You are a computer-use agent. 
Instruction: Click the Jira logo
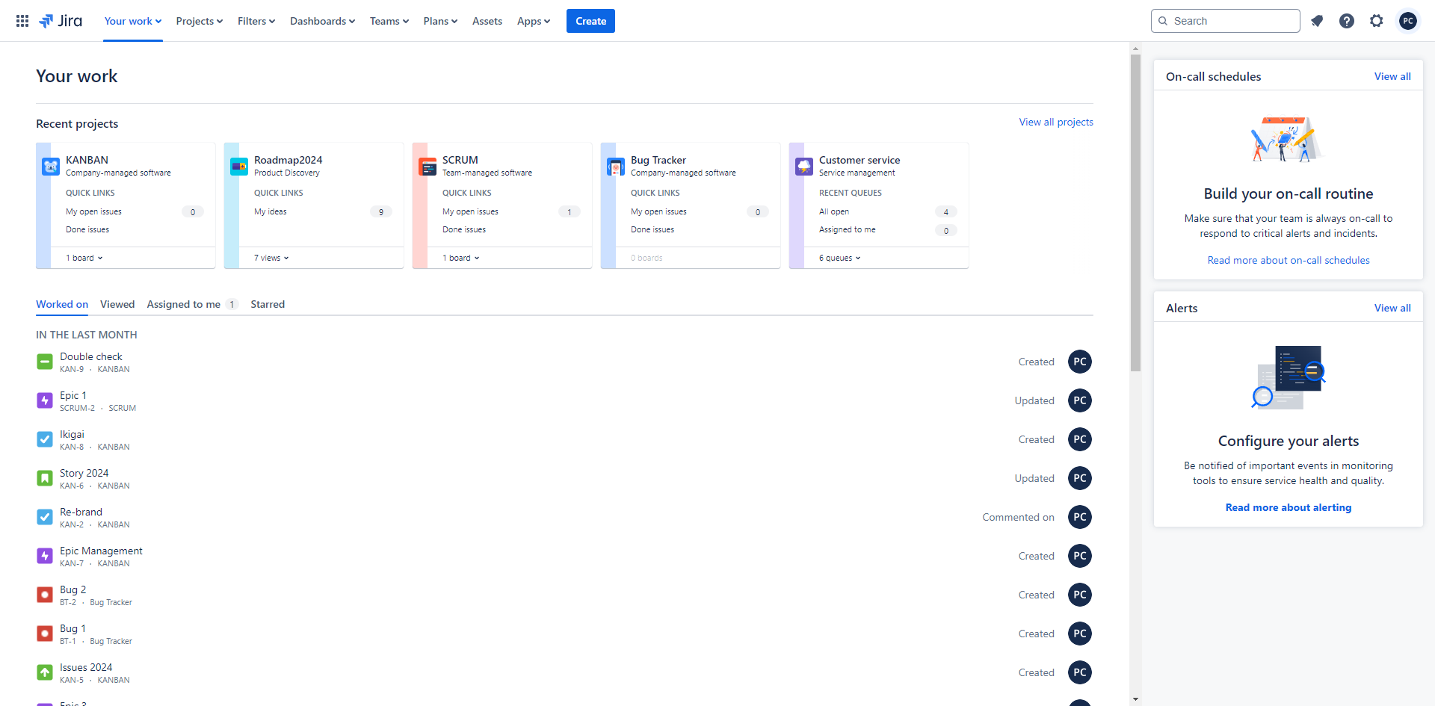(x=61, y=21)
